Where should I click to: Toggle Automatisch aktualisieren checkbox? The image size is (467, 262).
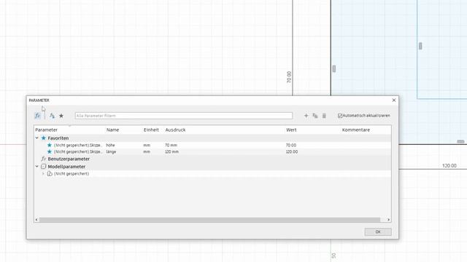340,116
